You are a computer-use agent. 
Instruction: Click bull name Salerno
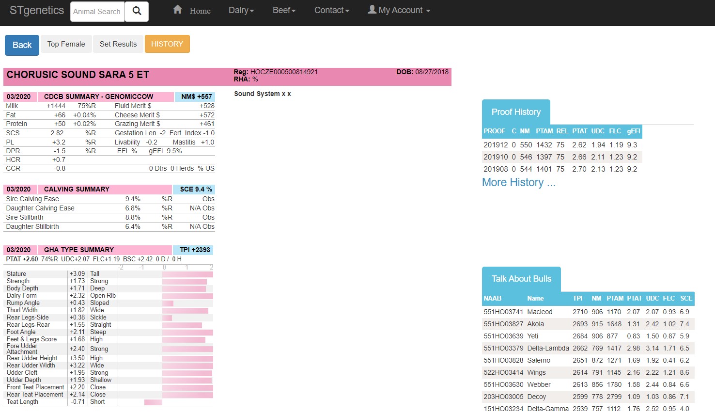(539, 360)
